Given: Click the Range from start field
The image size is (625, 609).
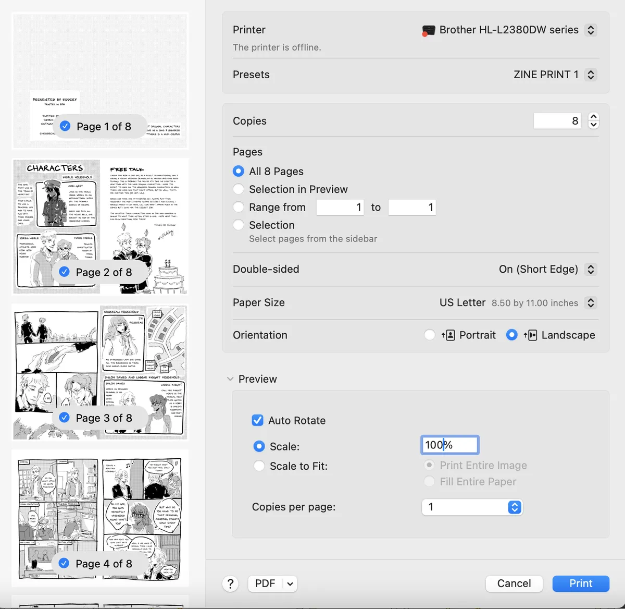Looking at the screenshot, I should tap(340, 208).
